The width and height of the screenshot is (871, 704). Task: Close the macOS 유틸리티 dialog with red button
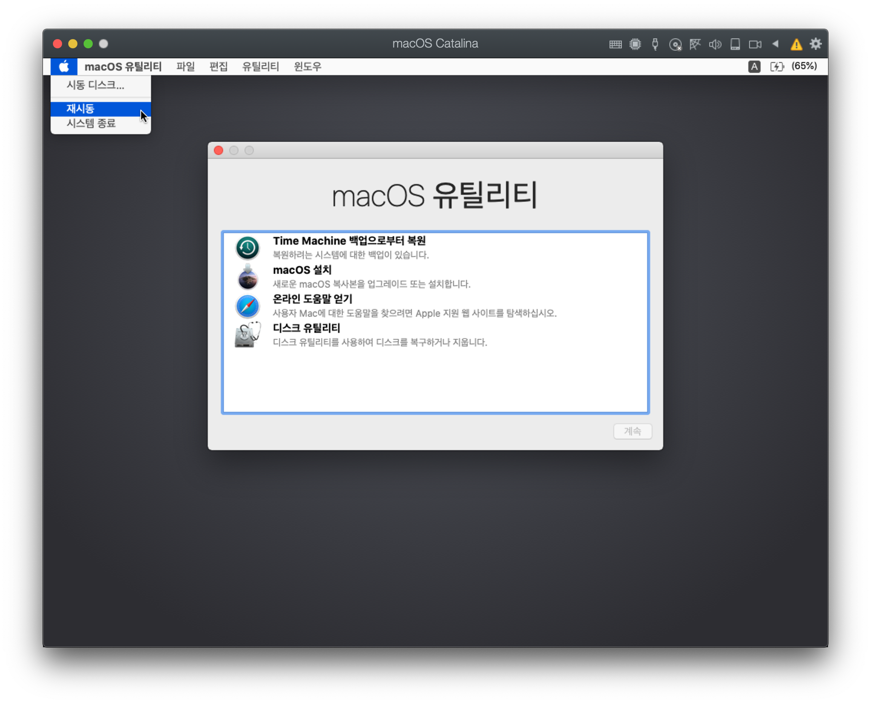[x=219, y=150]
